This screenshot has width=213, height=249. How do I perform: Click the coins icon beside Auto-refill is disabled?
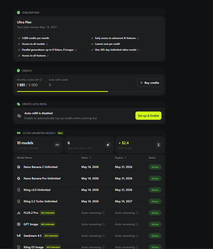click(x=19, y=116)
